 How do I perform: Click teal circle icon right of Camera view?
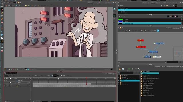point(114,9)
